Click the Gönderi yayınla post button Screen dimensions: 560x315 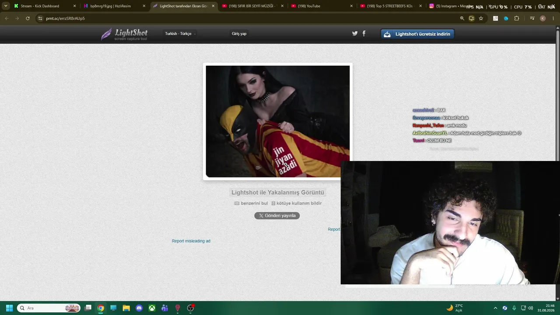click(277, 216)
